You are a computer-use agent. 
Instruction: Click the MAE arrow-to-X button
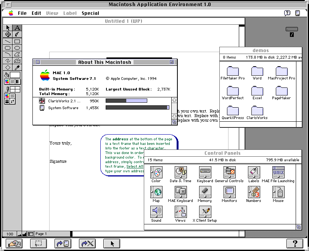pyautogui.click(x=87, y=243)
